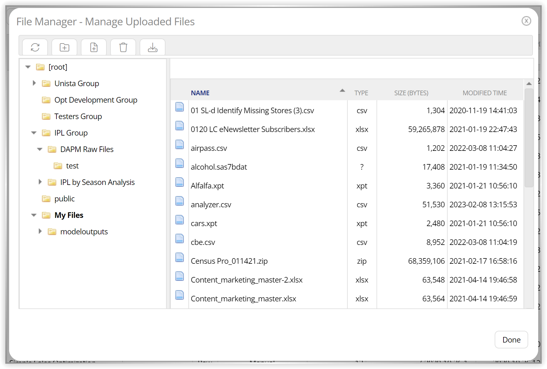This screenshot has width=547, height=369.
Task: Close the File Manager dialog
Action: (526, 21)
